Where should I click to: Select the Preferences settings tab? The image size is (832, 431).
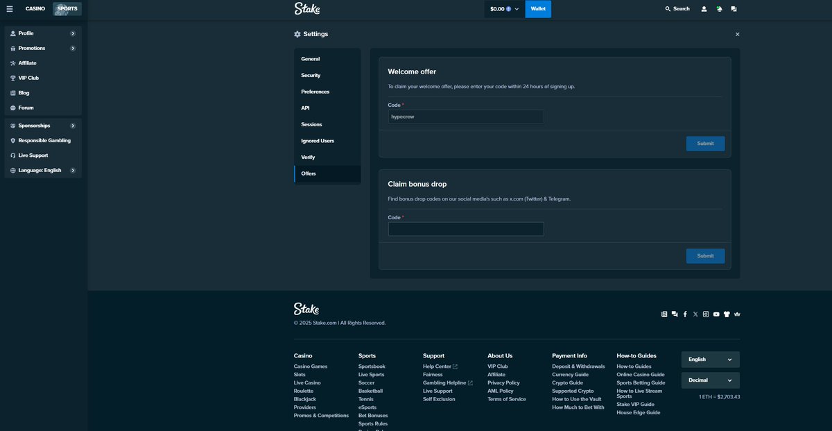327,92
